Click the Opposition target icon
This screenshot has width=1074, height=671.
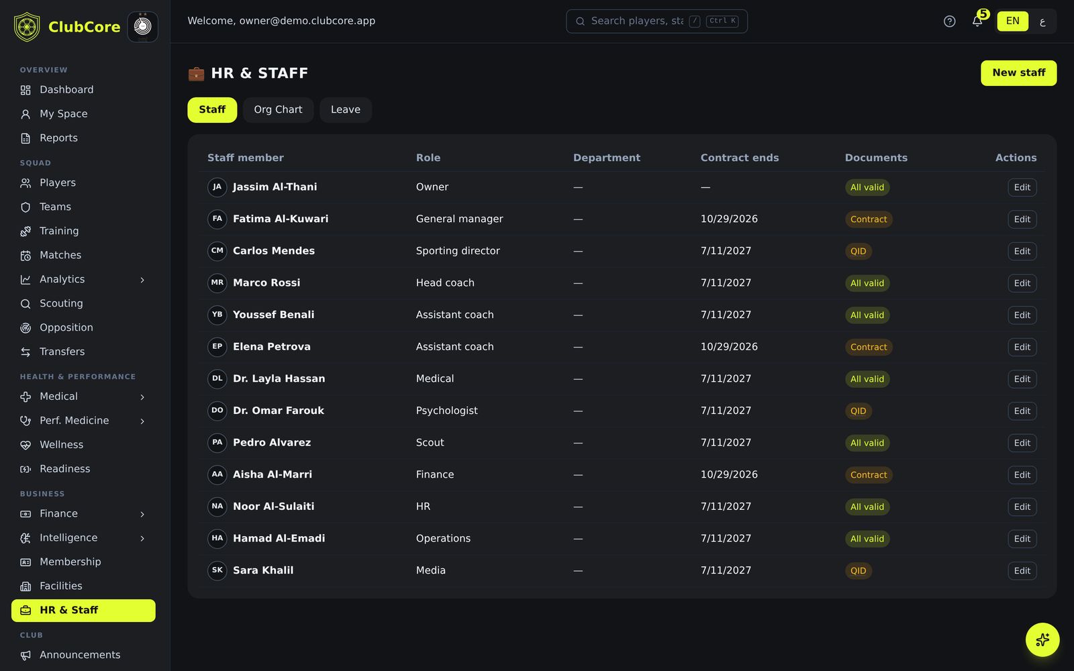(26, 328)
